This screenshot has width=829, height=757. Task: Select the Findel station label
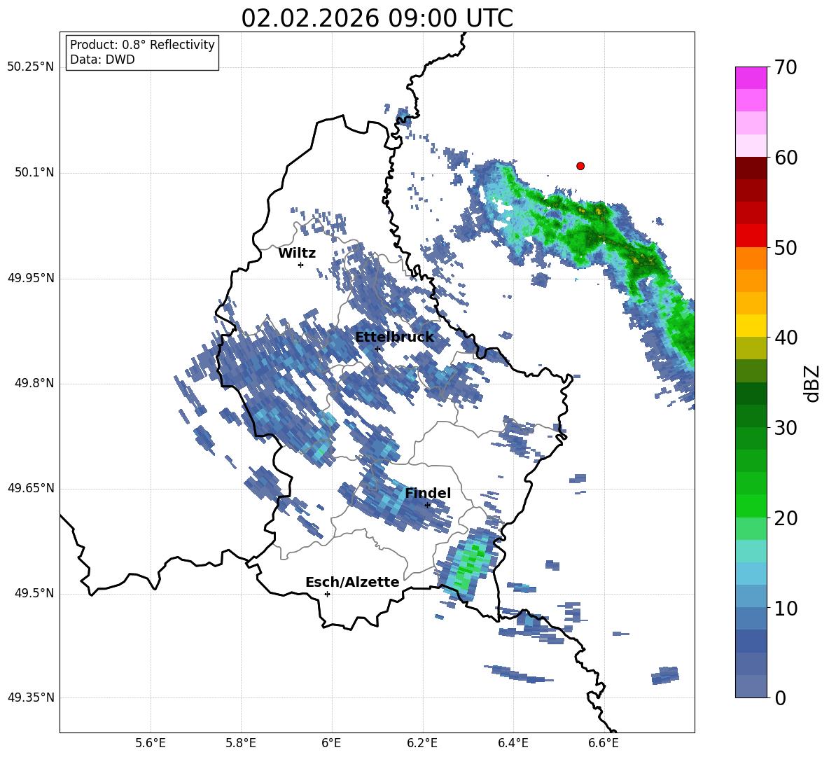tap(428, 493)
